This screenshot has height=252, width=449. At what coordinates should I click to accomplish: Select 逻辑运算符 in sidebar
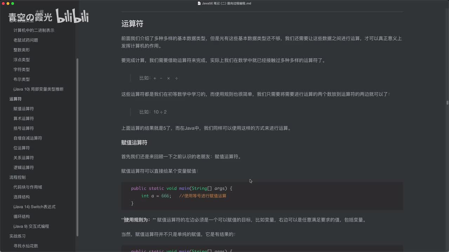[24, 168]
